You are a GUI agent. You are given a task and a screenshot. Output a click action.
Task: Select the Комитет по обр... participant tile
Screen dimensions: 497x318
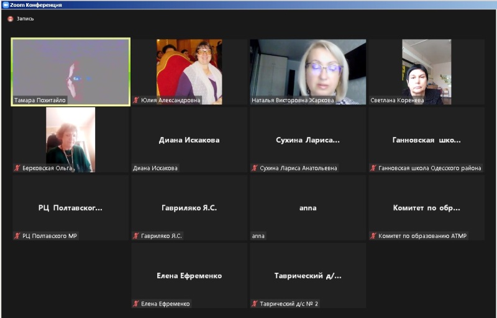(x=427, y=208)
